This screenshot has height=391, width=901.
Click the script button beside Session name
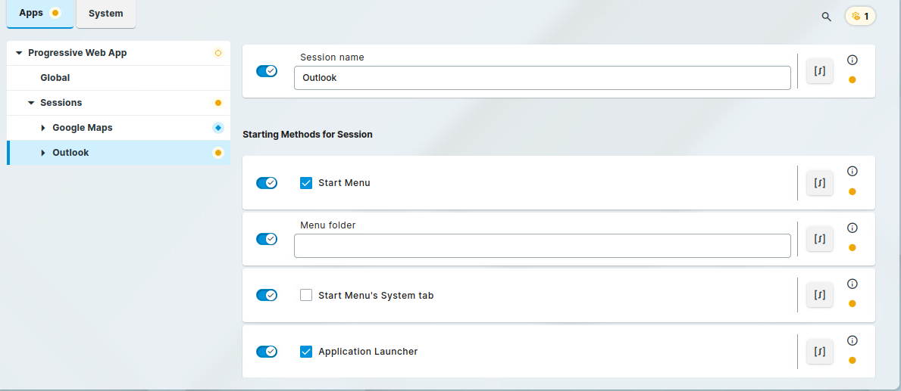[x=819, y=71]
